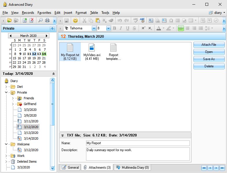Click the Save As button
The height and width of the screenshot is (173, 227).
click(x=209, y=59)
